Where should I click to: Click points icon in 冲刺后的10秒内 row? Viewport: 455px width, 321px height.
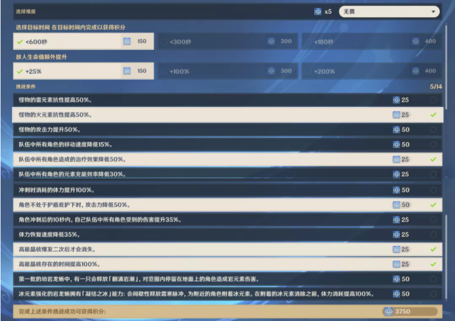pyautogui.click(x=396, y=220)
